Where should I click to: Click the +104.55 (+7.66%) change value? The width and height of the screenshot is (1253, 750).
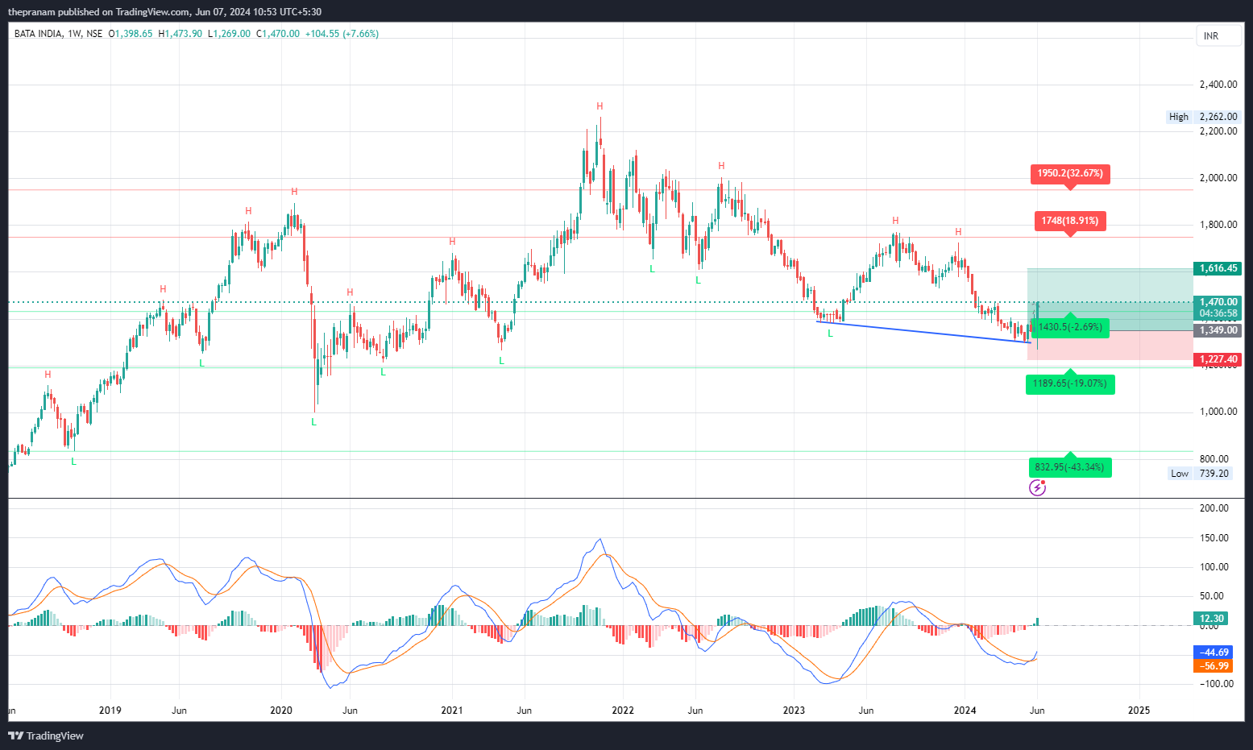coord(342,34)
